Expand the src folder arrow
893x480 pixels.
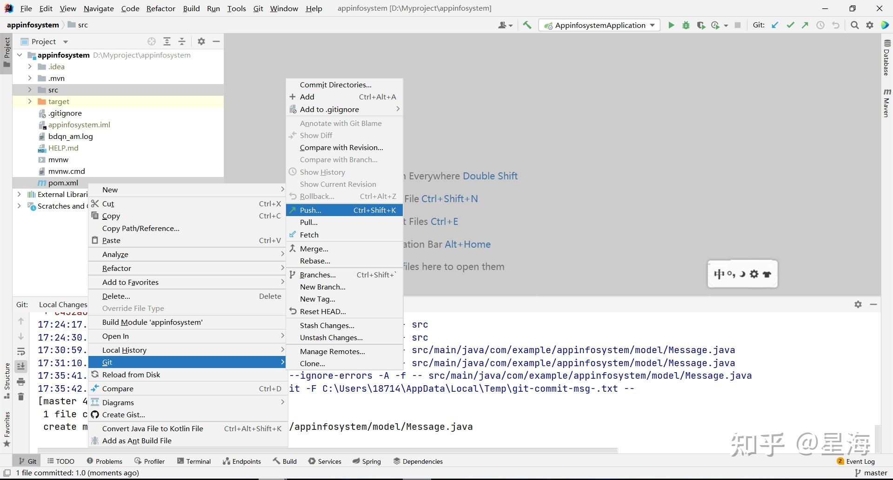click(x=30, y=90)
